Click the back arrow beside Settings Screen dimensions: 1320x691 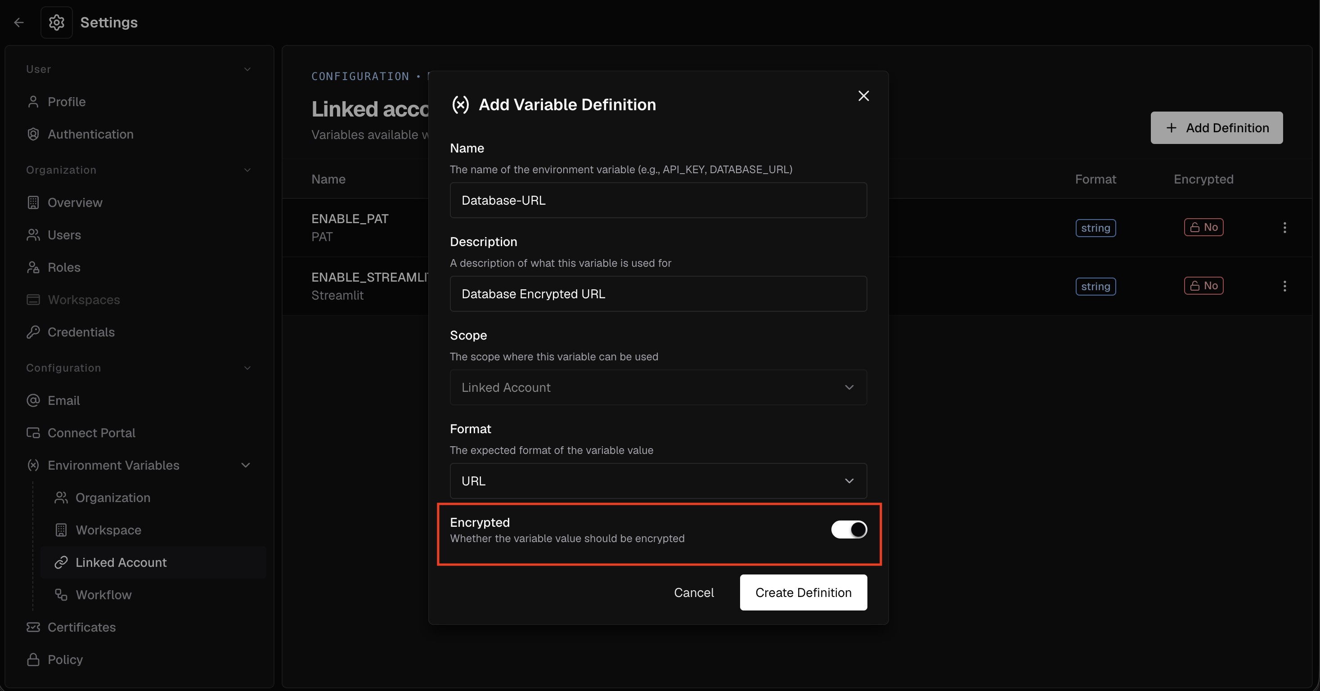click(x=19, y=22)
